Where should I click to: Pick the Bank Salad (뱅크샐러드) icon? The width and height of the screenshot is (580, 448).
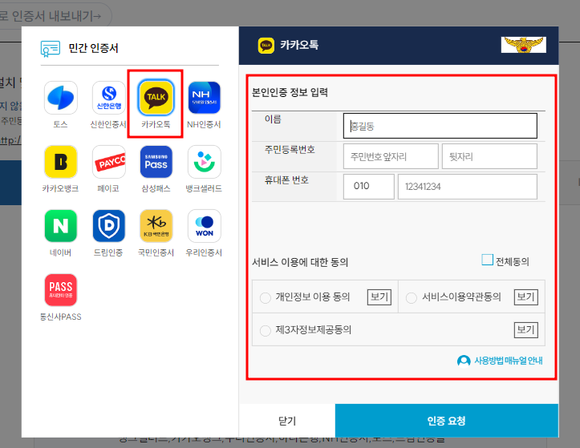[x=205, y=162]
